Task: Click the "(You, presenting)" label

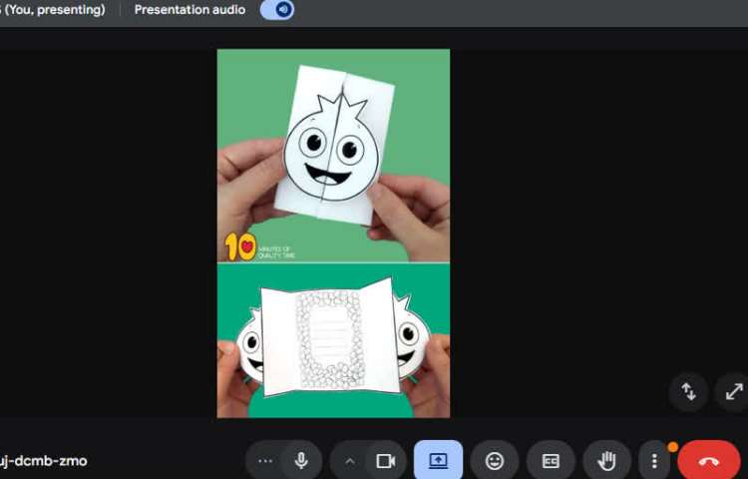Action: point(53,10)
